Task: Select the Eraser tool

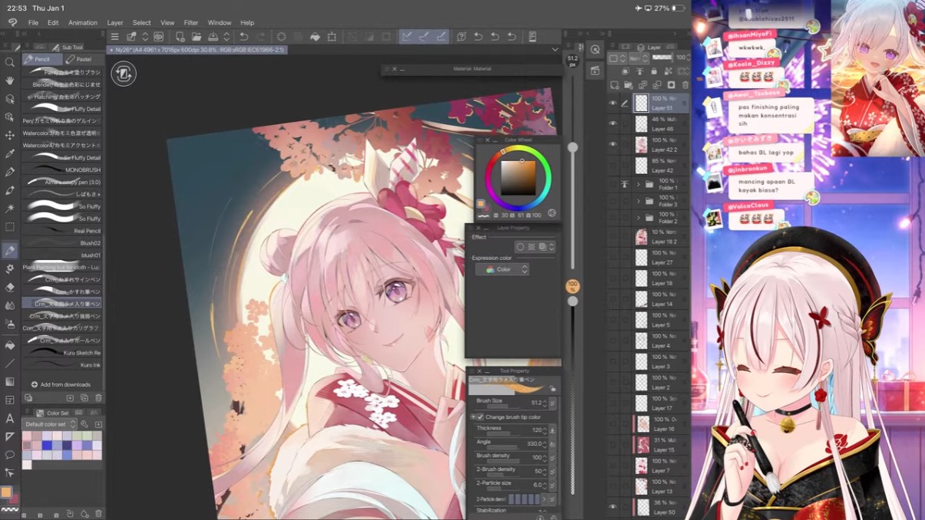Action: (x=10, y=288)
